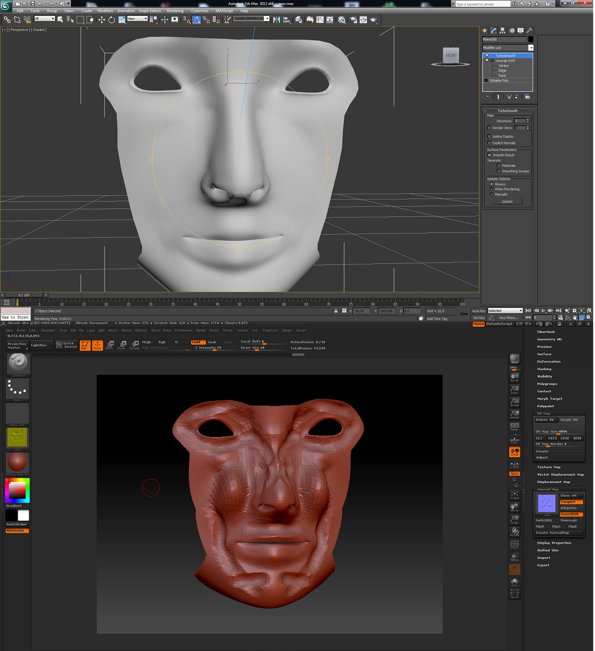Image resolution: width=595 pixels, height=651 pixels.
Task: Open the Modifier List dropdown
Action: [531, 48]
